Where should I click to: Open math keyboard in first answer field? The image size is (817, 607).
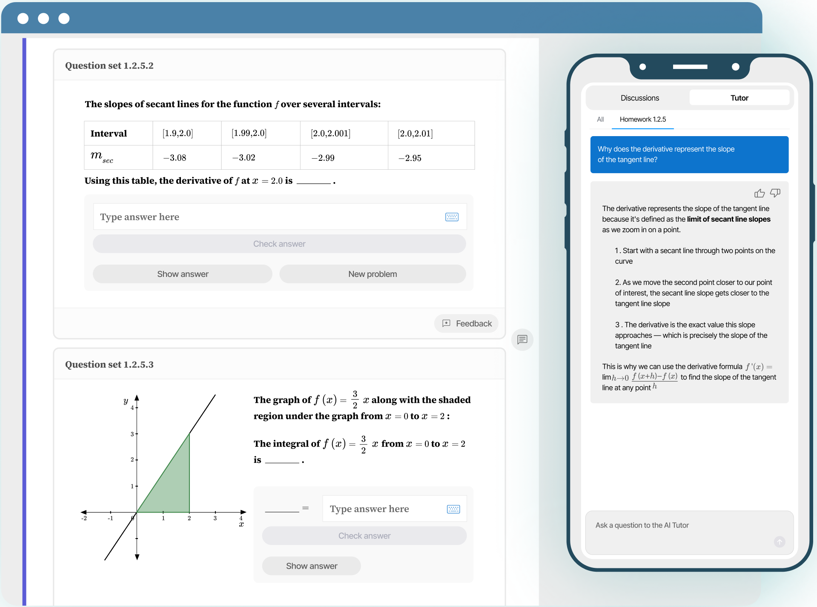pyautogui.click(x=452, y=217)
